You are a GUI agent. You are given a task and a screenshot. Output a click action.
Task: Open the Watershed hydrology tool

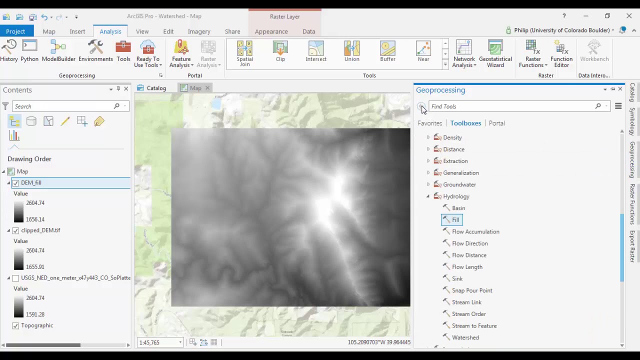465,337
